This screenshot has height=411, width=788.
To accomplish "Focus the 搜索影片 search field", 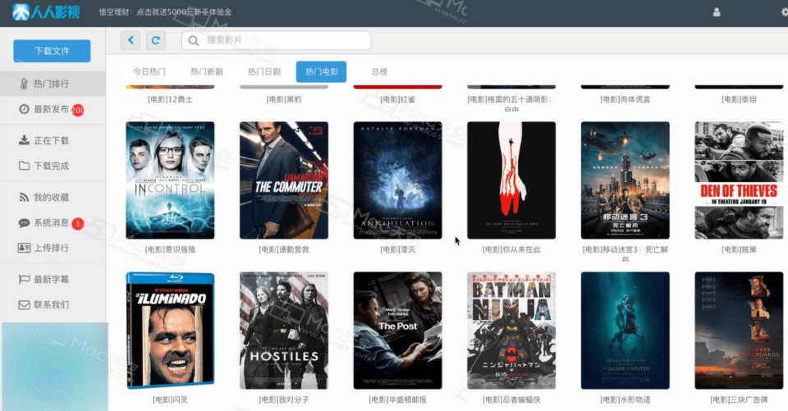I will coord(277,40).
